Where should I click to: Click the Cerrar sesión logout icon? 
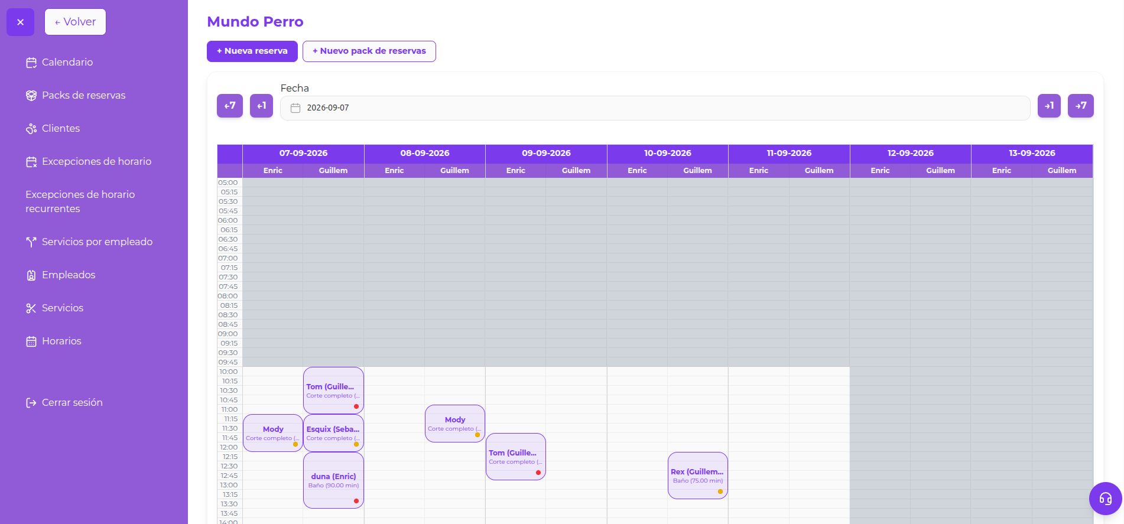31,403
